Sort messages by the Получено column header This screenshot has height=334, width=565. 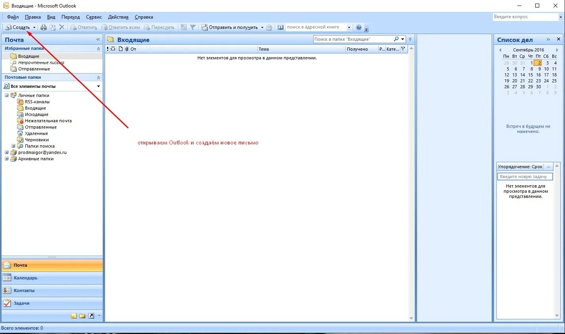(362, 49)
